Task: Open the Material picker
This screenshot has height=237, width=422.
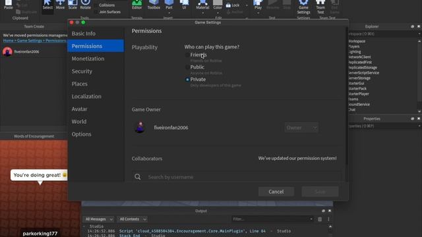Action: (202, 5)
